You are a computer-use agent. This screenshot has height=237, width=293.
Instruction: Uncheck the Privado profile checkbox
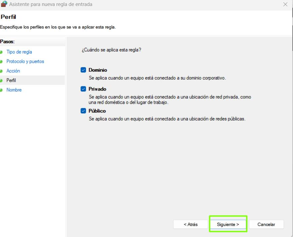(x=83, y=89)
